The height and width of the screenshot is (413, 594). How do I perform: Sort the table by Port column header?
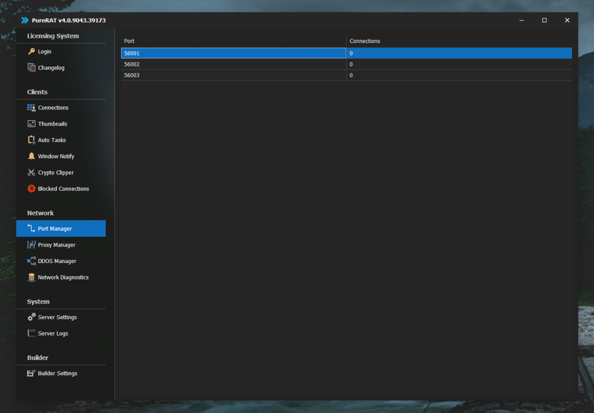234,41
